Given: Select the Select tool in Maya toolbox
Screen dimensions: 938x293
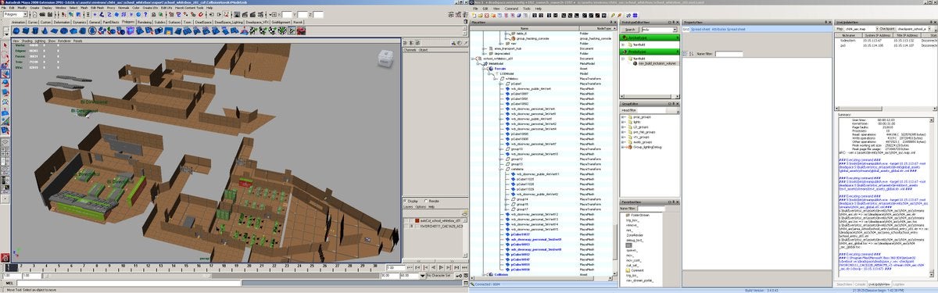Looking at the screenshot, I should (5, 45).
